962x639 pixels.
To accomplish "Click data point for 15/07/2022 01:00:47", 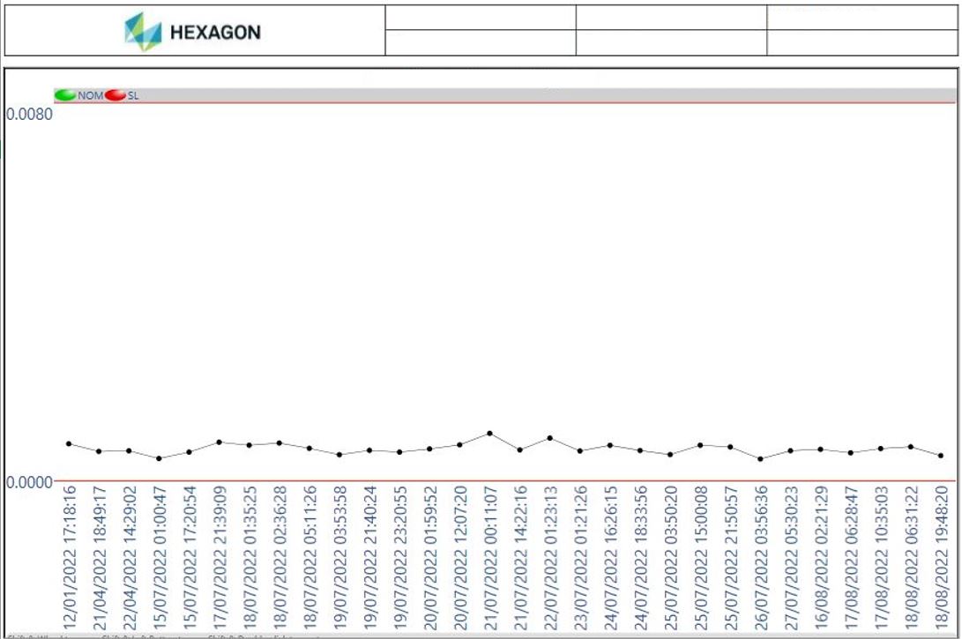I will coord(159,458).
